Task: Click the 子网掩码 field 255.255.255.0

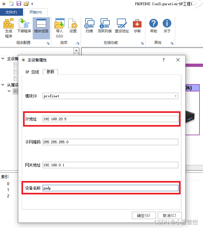Action: point(110,142)
